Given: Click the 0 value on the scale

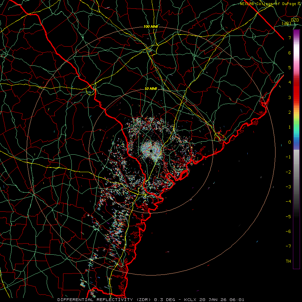Looking at the screenshot, I should click(290, 142).
